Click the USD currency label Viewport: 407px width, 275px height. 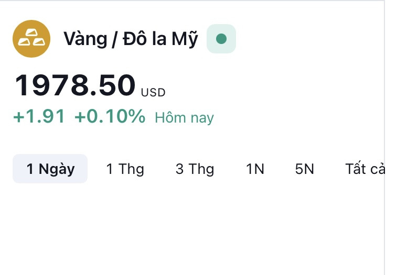(153, 93)
